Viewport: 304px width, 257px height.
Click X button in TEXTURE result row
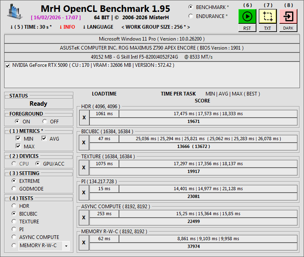84,168
